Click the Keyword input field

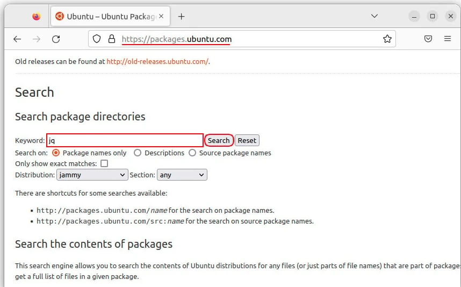(125, 140)
